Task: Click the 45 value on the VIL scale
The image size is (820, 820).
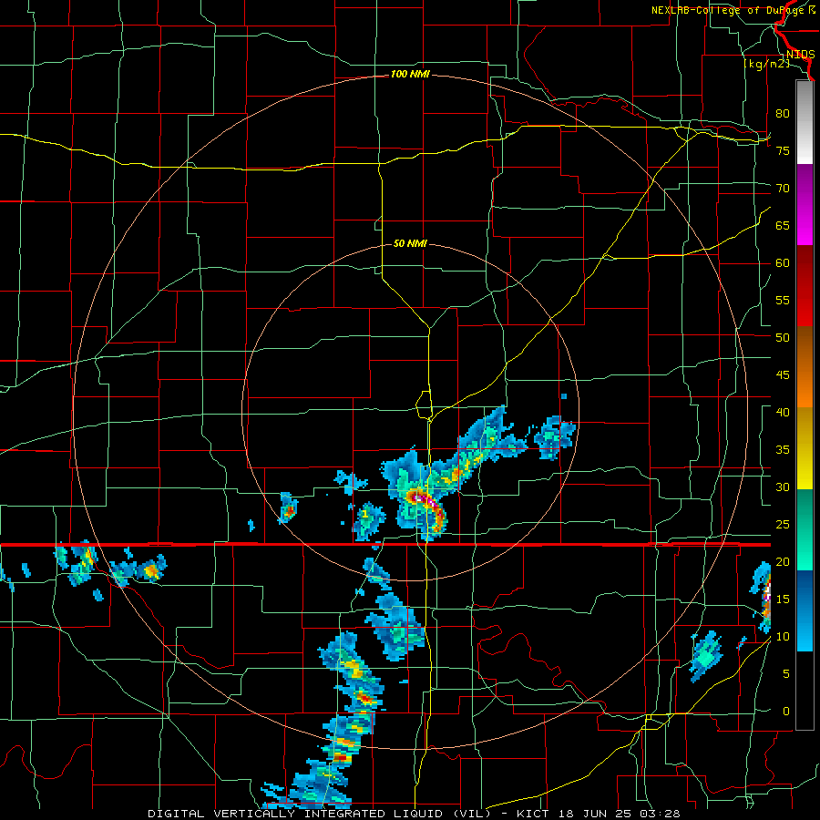Action: coord(783,375)
